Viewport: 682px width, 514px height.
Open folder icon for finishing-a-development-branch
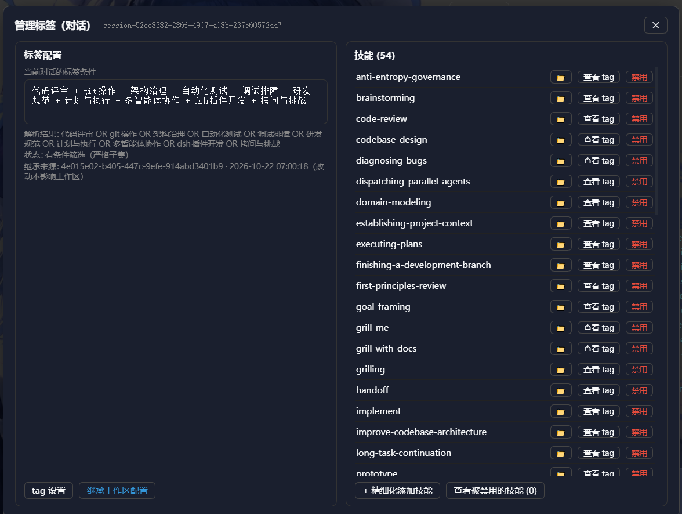tap(561, 266)
